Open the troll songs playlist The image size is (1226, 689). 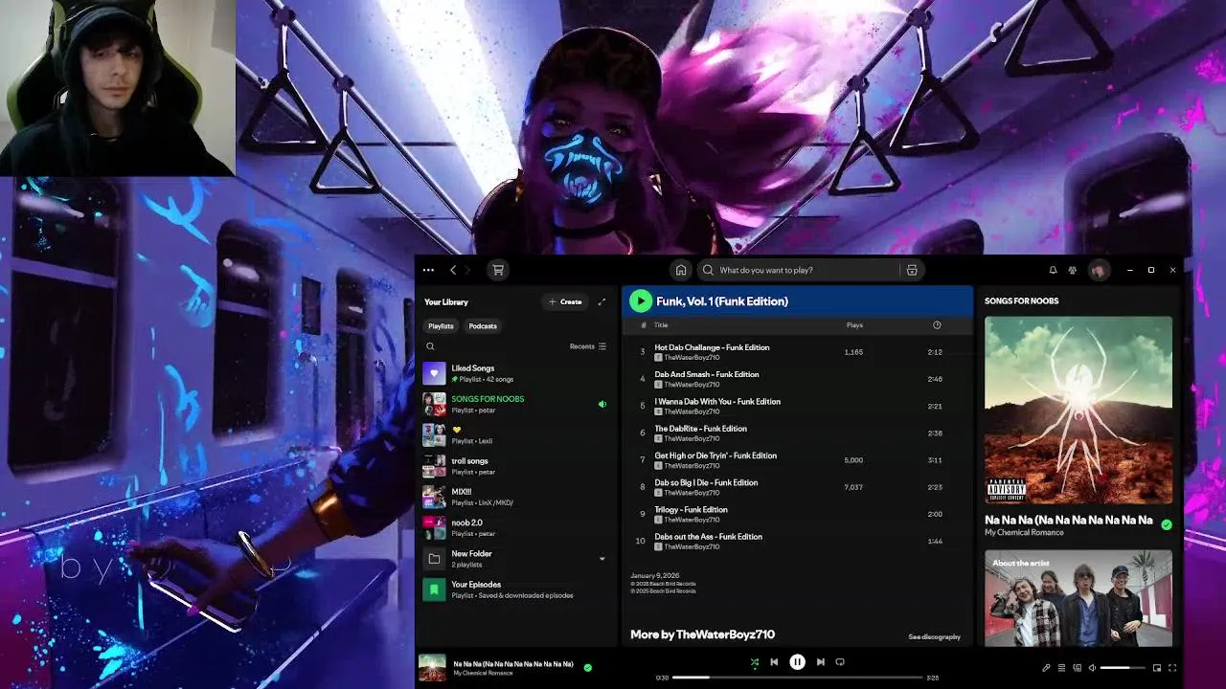[x=516, y=466]
